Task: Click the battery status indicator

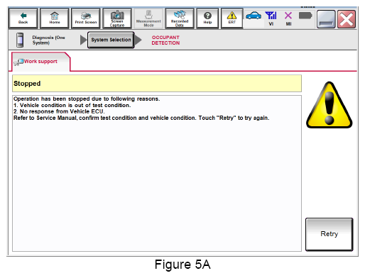Action: [x=305, y=16]
